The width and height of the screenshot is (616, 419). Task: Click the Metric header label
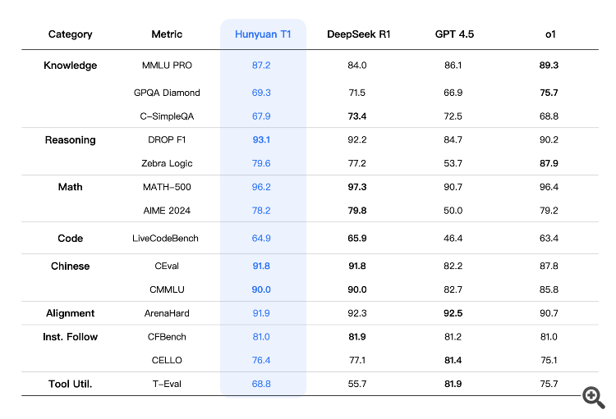[x=167, y=34]
